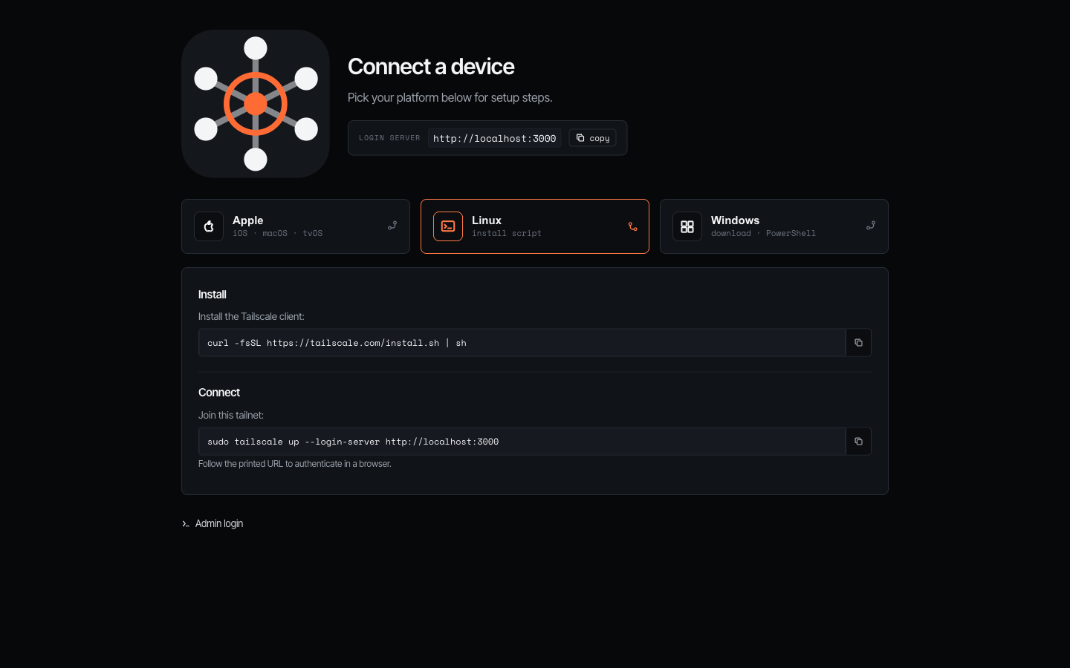Select the Windows platform tab
1070x668 pixels.
pos(774,226)
